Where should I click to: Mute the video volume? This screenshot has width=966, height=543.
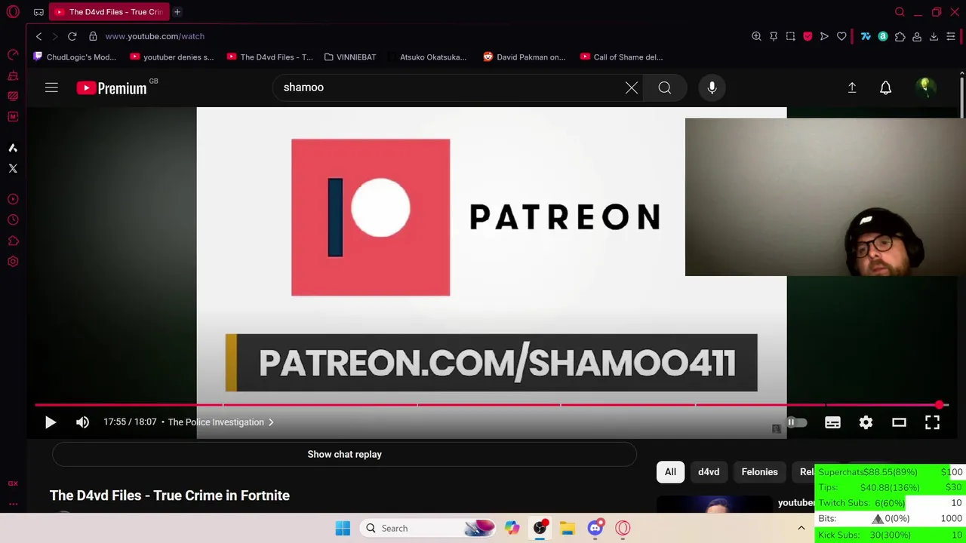83,422
